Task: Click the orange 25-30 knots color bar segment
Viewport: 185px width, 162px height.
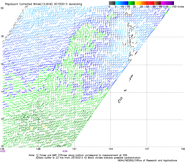Action: tap(144, 3)
